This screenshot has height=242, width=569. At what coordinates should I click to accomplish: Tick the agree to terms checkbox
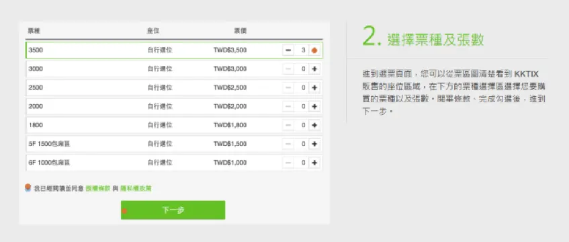pos(28,188)
